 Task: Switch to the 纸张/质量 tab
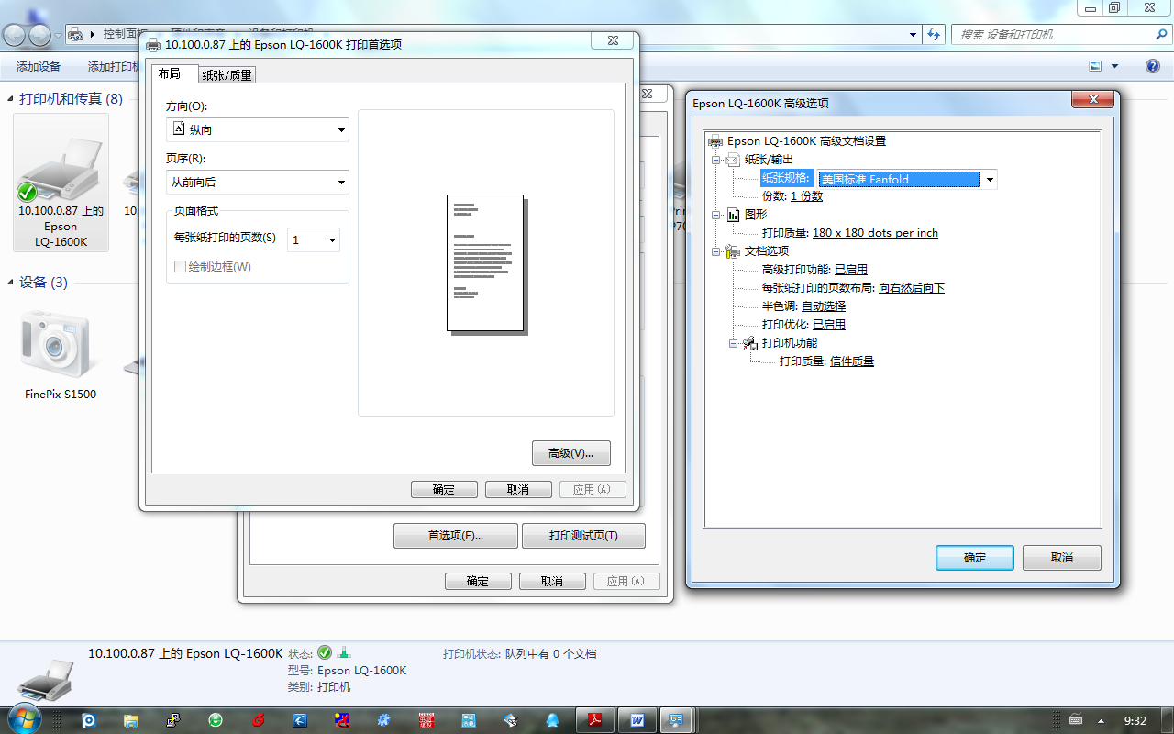click(x=227, y=75)
